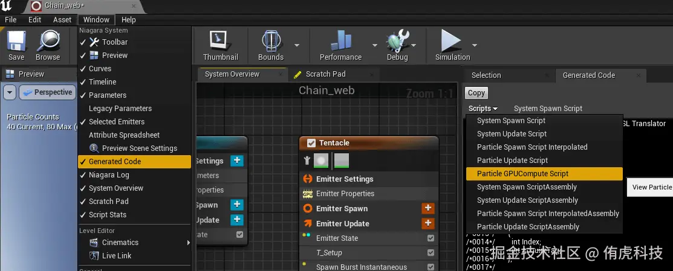Image resolution: width=673 pixels, height=271 pixels.
Task: Add module with Emitter Spawn plus icon
Action: point(428,208)
